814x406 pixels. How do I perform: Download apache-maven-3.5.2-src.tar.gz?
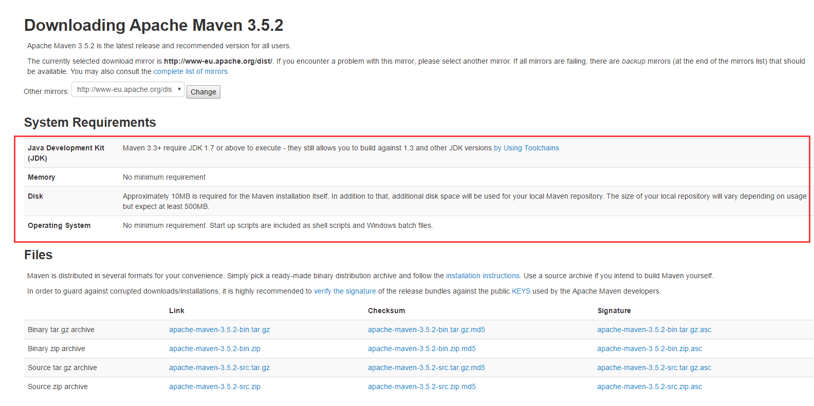point(219,368)
